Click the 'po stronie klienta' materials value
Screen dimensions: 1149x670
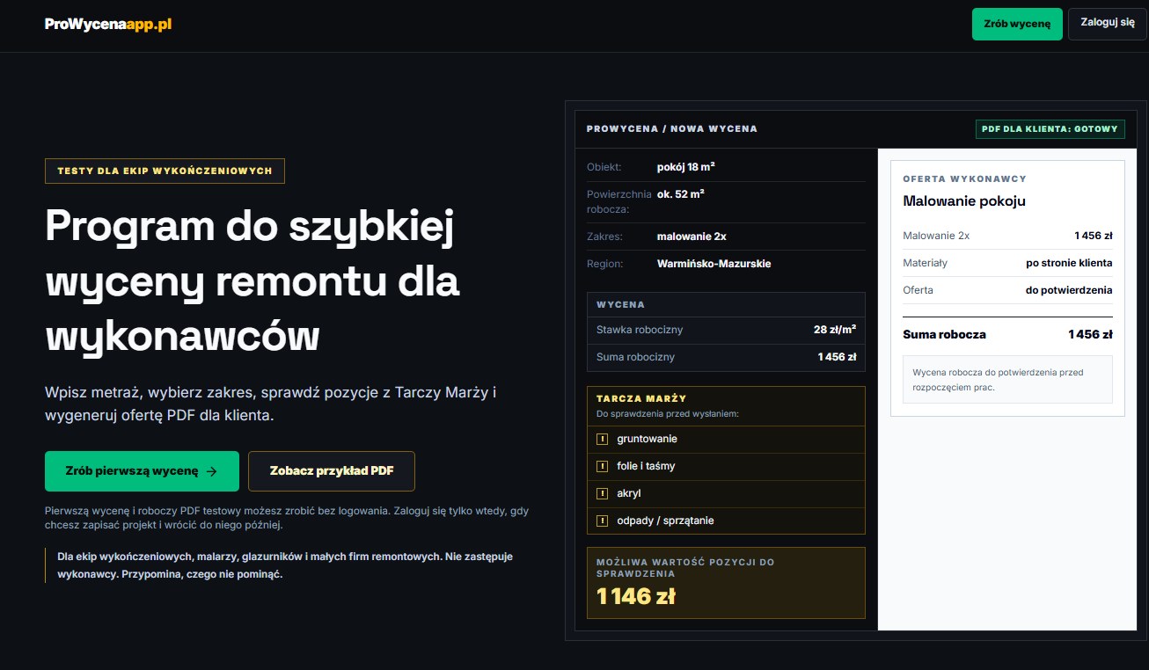1069,263
